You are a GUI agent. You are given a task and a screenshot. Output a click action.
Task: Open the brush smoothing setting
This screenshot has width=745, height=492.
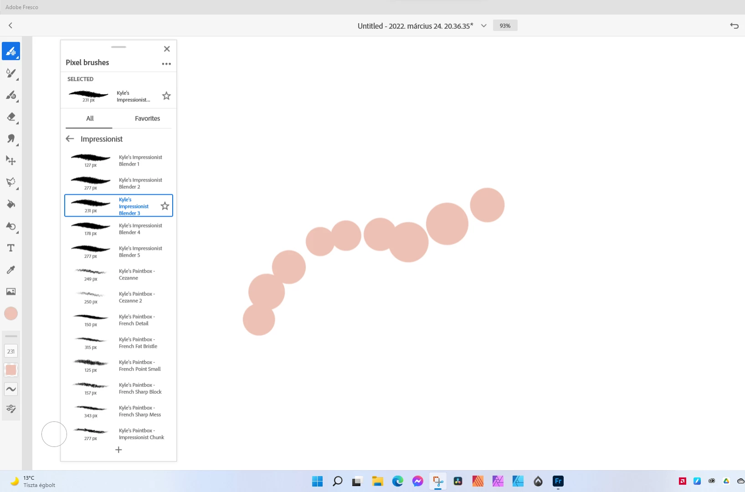pyautogui.click(x=11, y=389)
